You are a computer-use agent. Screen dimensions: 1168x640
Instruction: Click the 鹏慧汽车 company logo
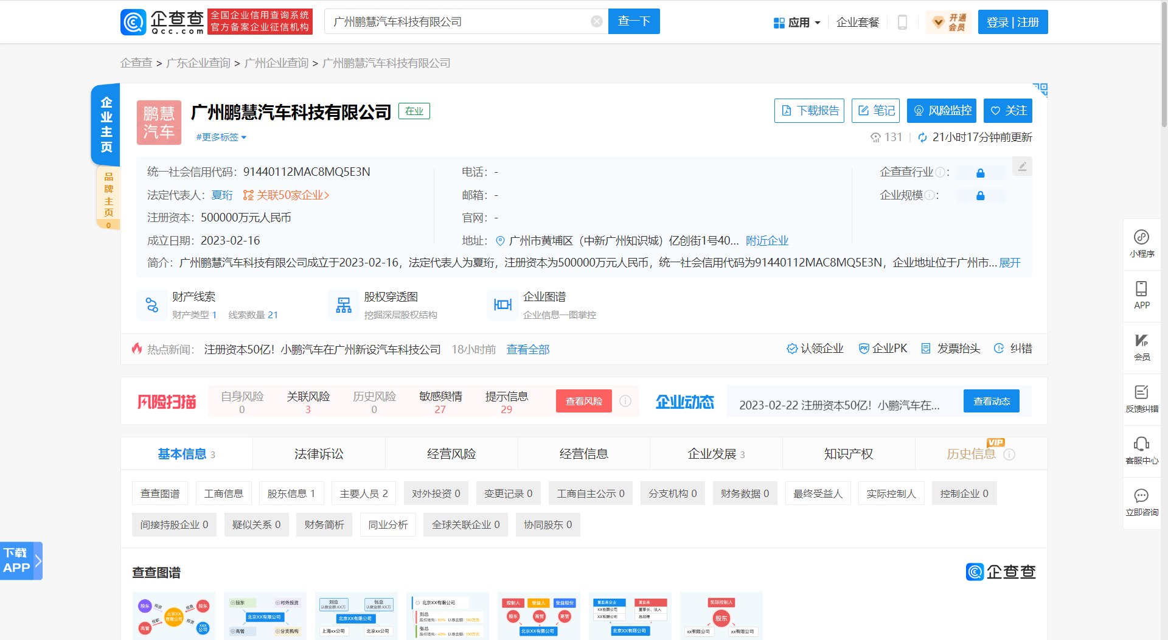(159, 122)
